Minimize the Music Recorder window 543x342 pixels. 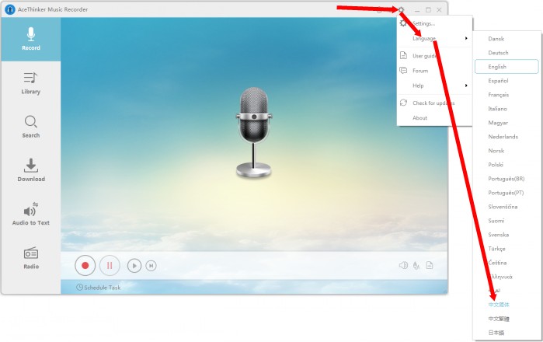[417, 10]
